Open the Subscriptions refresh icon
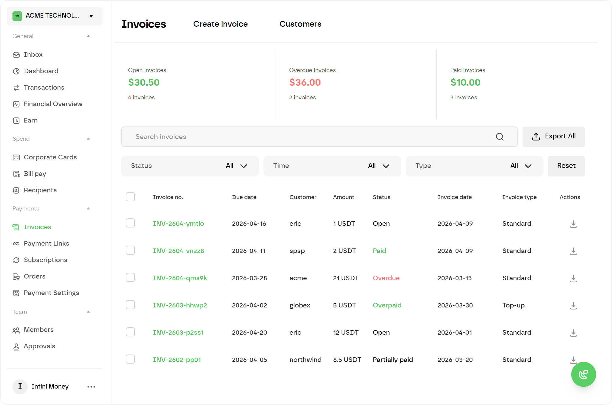Viewport: 612px width, 405px height. (x=16, y=260)
